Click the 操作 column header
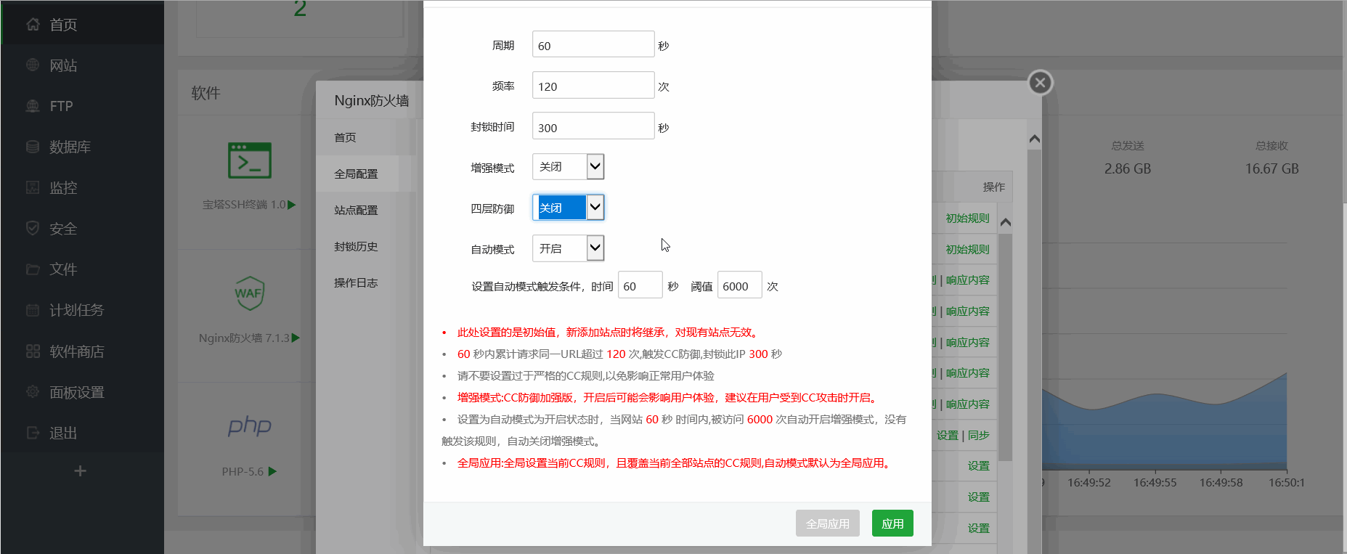The height and width of the screenshot is (554, 1347). [994, 187]
